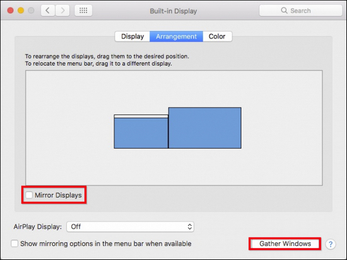The image size is (347, 260).
Task: Close the window with the red button
Action: tap(10, 10)
